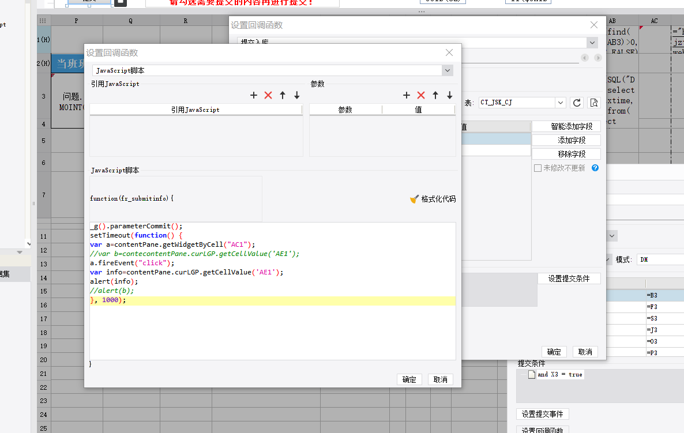Screen dimensions: 684x433
Task: Open the JavaScript脚本 type dropdown
Action: 447,70
